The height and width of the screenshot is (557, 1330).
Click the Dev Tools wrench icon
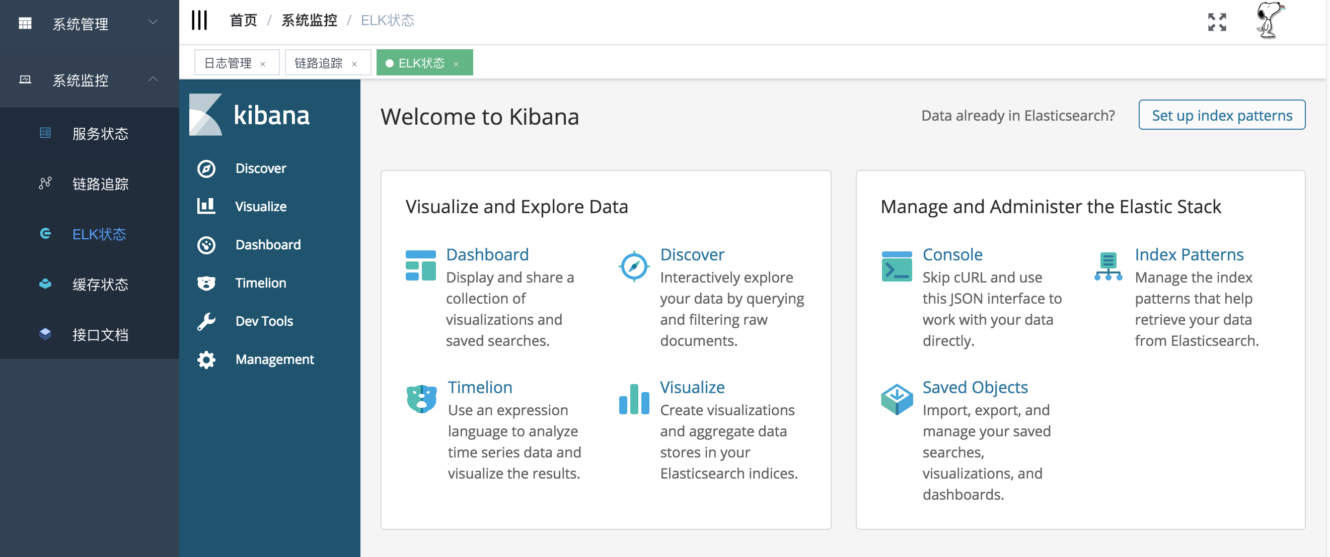206,321
